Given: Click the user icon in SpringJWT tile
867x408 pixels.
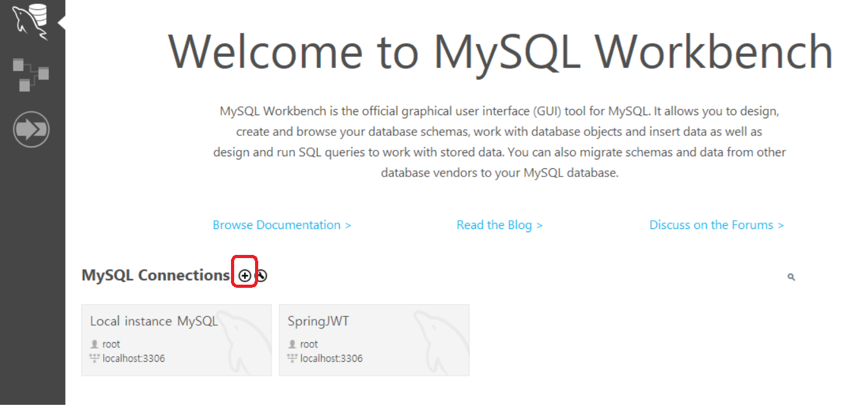Looking at the screenshot, I should (292, 344).
